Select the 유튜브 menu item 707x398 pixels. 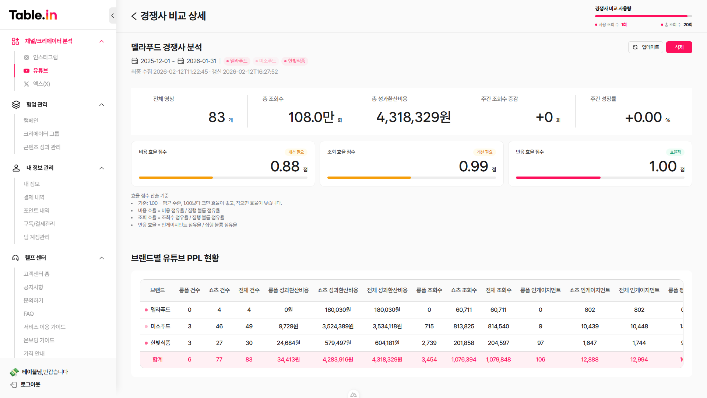[41, 71]
